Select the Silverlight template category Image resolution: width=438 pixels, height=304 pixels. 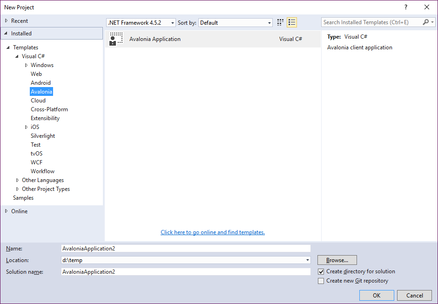point(43,136)
